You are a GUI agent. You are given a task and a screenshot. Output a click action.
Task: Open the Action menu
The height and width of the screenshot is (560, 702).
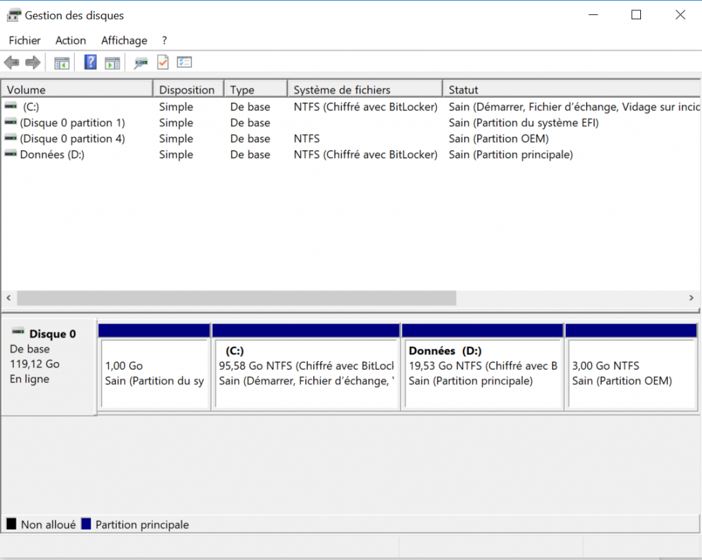(71, 40)
